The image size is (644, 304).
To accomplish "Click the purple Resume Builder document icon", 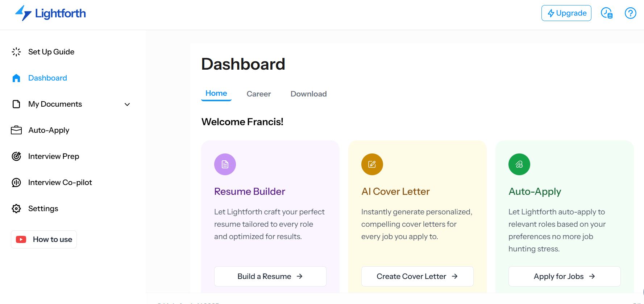I will click(x=225, y=164).
